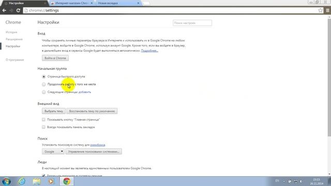
Task: Click the page vertical scrollbar thumb
Action: 329,78
